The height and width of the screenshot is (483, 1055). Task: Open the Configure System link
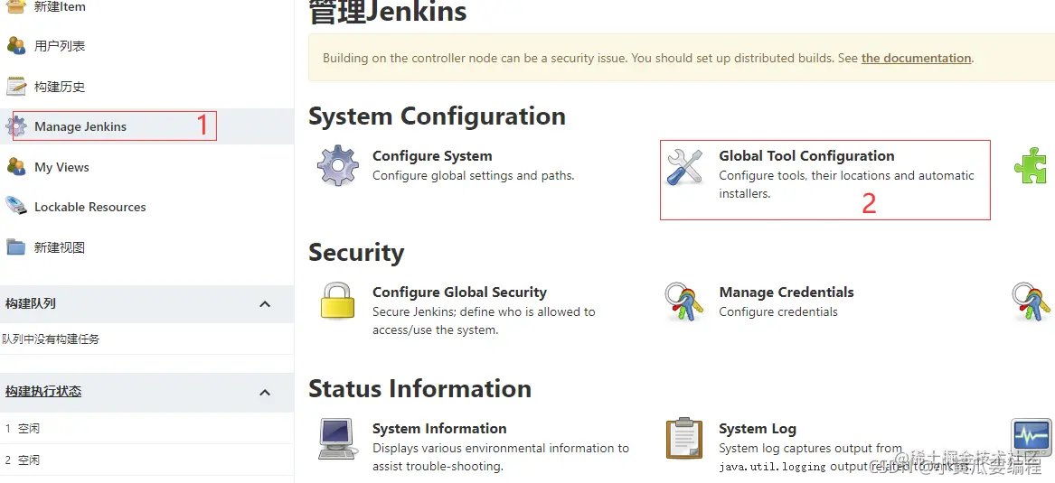point(433,156)
